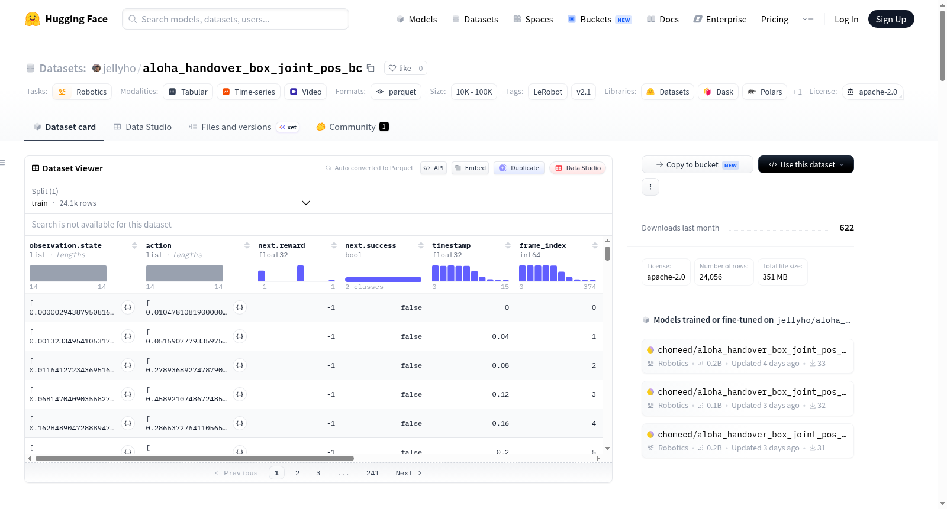
Task: Navigate to Spaces
Action: tap(533, 19)
